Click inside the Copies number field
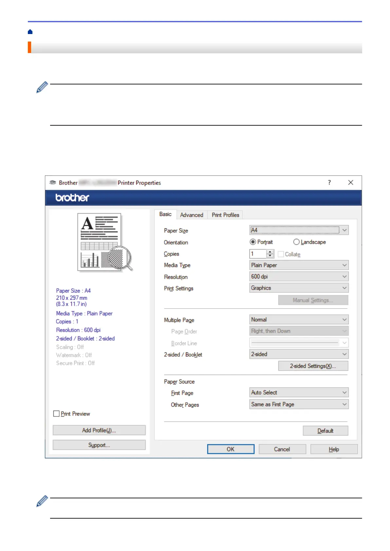This screenshot has height=551, width=390. [x=258, y=254]
